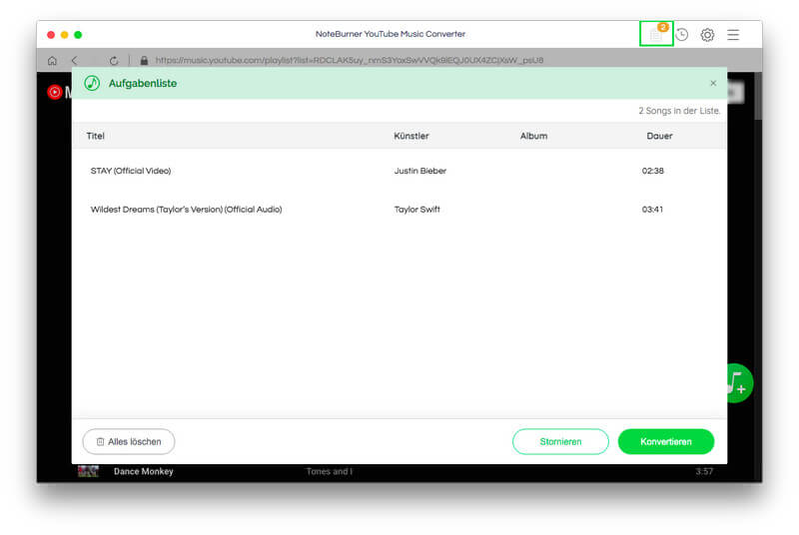Close the Aufgabenliste dialog
This screenshot has width=799, height=535.
[x=713, y=83]
